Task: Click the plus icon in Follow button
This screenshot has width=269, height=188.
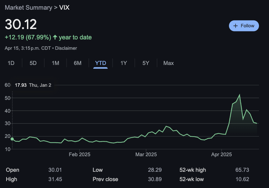Action: [x=236, y=26]
